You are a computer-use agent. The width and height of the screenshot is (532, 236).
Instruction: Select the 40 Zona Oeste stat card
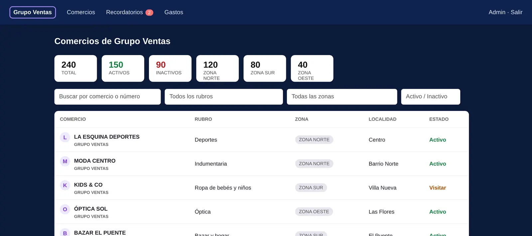coord(312,68)
